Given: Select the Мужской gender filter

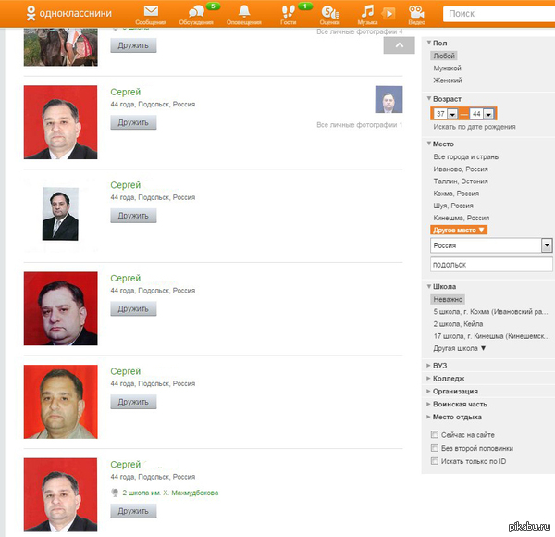Looking at the screenshot, I should [447, 68].
